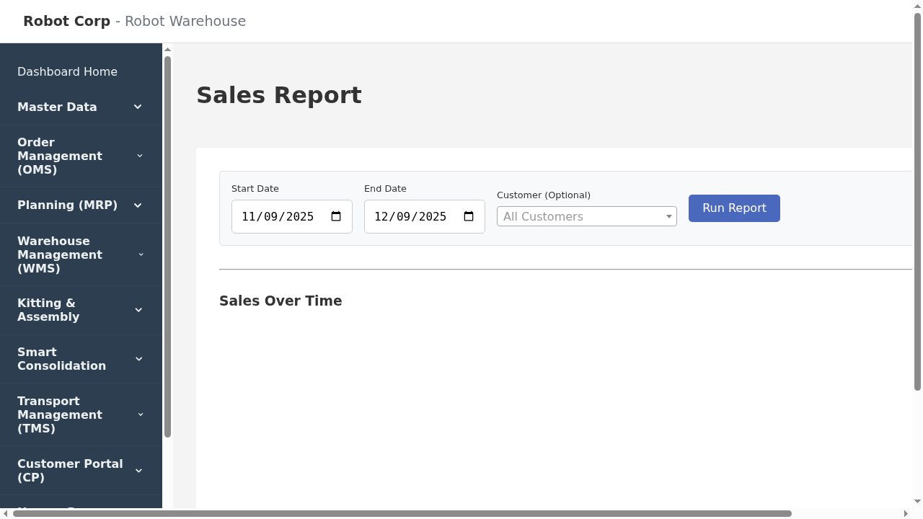Click the sidebar scrollbar
The height and width of the screenshot is (519, 923).
click(x=167, y=238)
